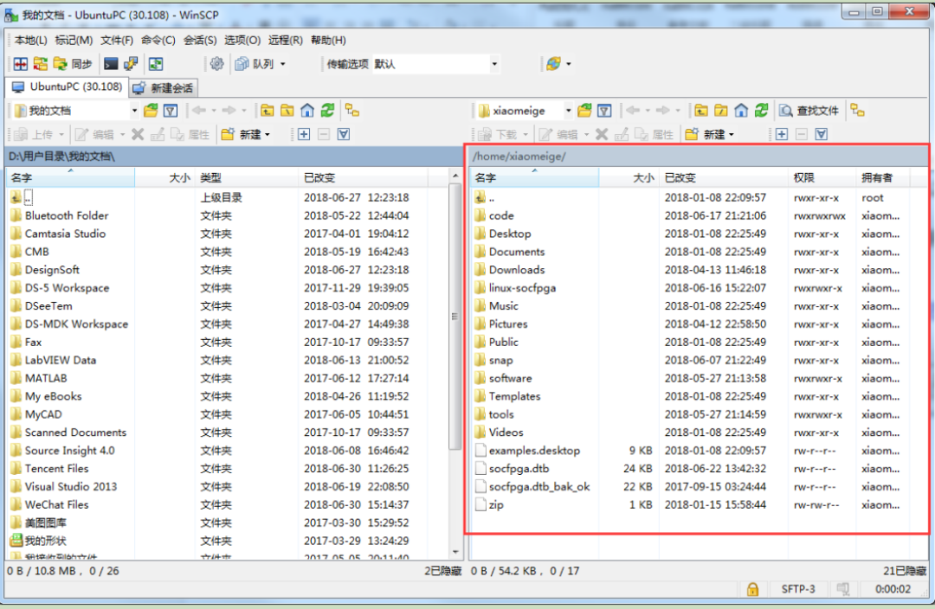Refresh the local panel
Screen dimensions: 935x609
pyautogui.click(x=327, y=110)
